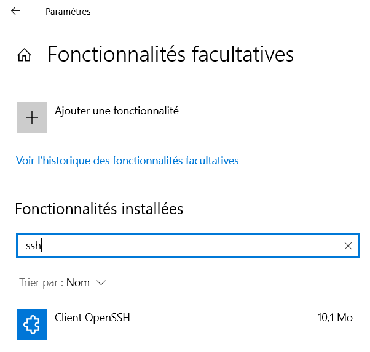Click the plus icon to add a feature
The height and width of the screenshot is (352, 370).
coord(31,118)
